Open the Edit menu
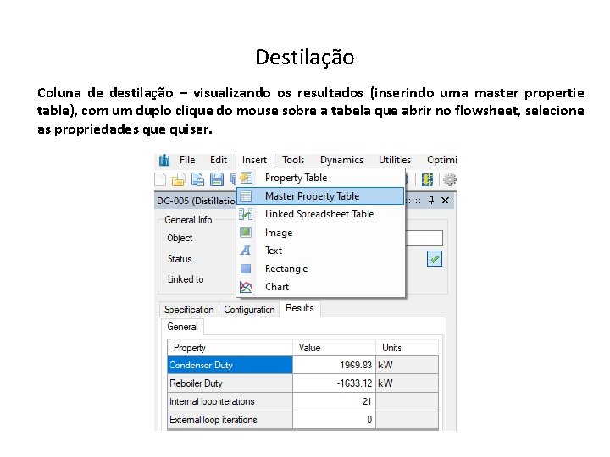The width and height of the screenshot is (610, 457). click(219, 160)
